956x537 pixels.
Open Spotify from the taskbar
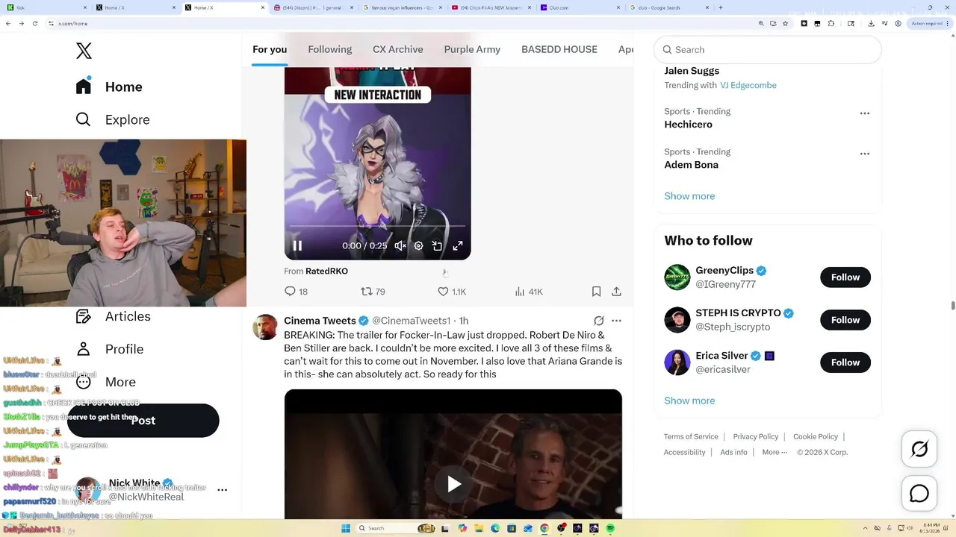(x=610, y=528)
